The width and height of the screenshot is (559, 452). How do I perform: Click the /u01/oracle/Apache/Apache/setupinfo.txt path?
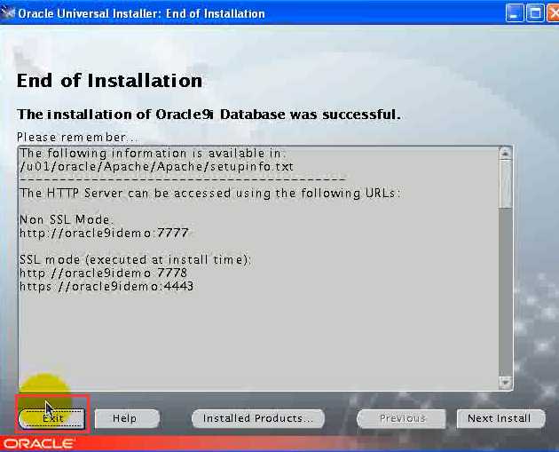tap(156, 167)
